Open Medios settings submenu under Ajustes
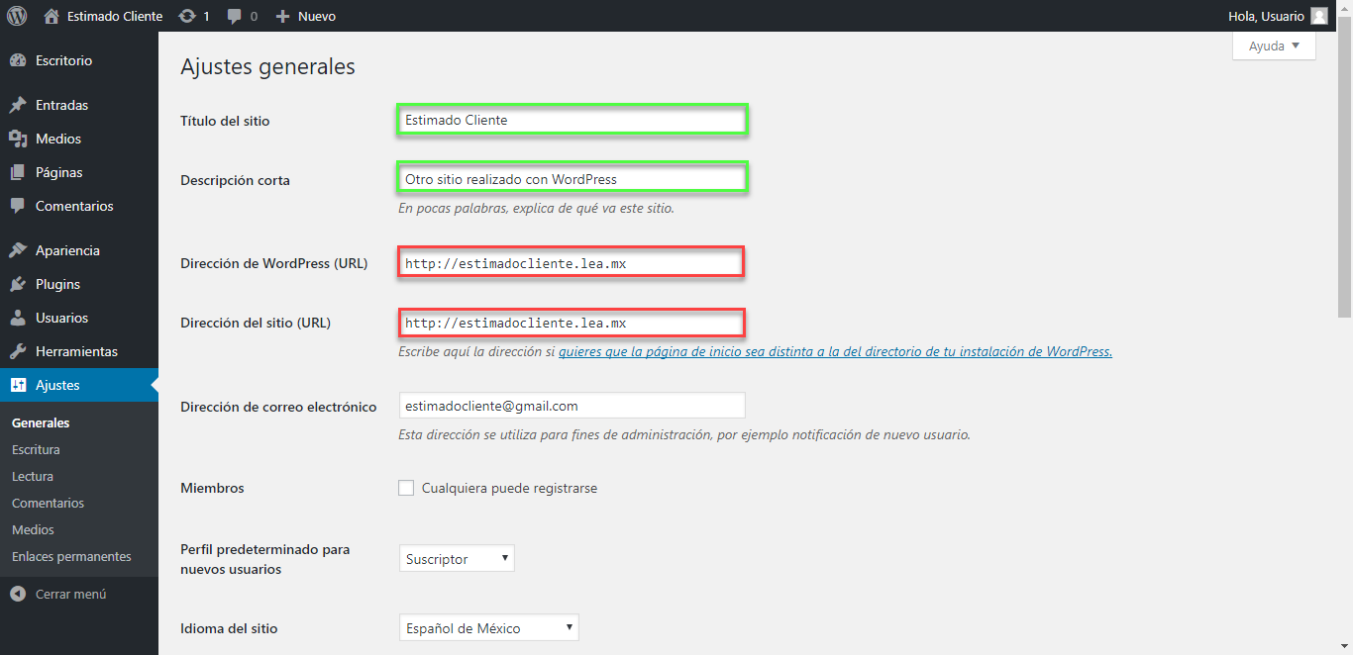 (33, 529)
